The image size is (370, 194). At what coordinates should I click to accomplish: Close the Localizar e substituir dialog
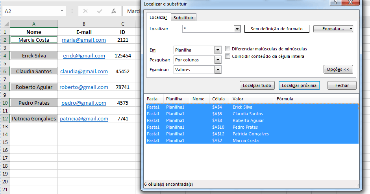[x=353, y=3]
